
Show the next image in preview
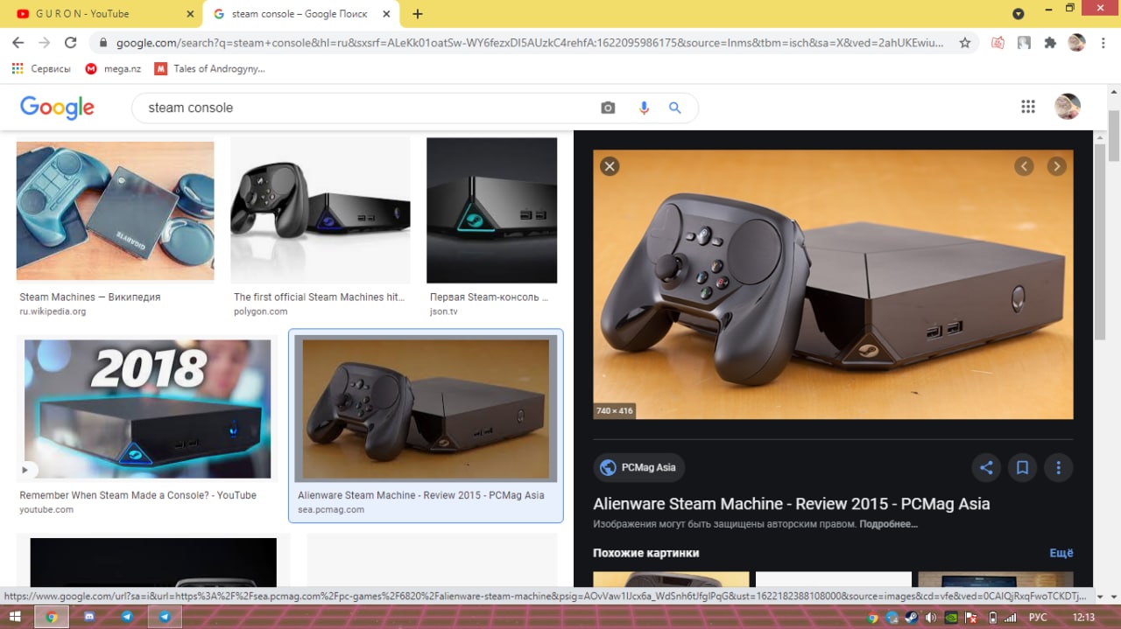click(1057, 166)
